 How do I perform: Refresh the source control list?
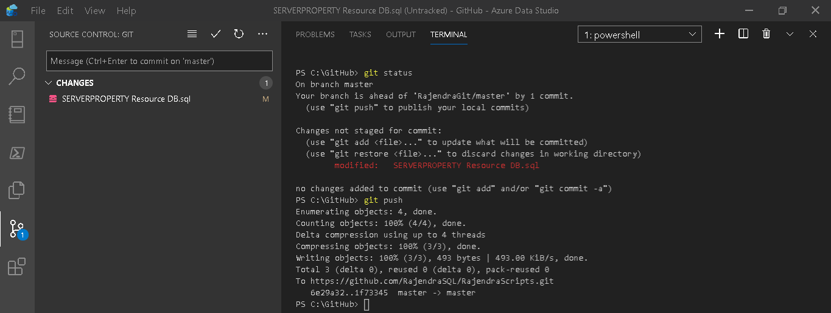point(239,34)
